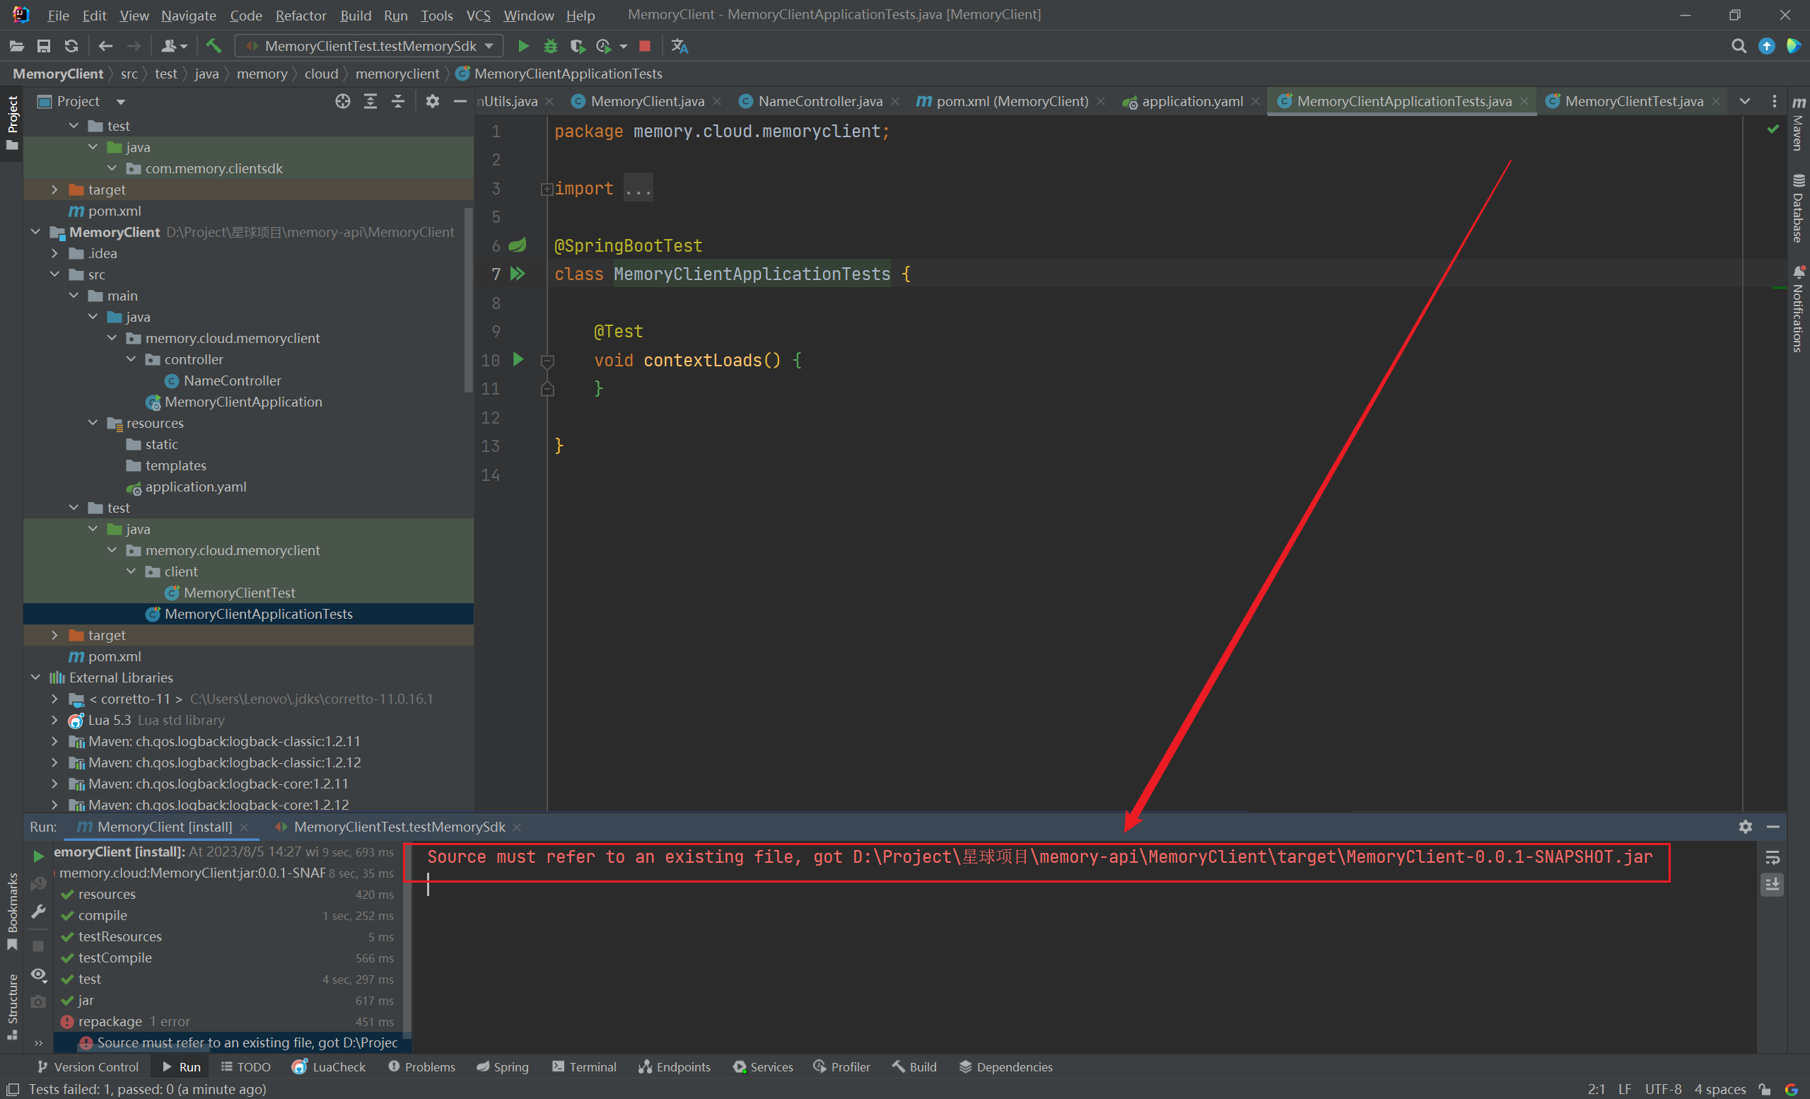Click run-class gutter icon on line 7
1810x1099 pixels.
tap(518, 274)
